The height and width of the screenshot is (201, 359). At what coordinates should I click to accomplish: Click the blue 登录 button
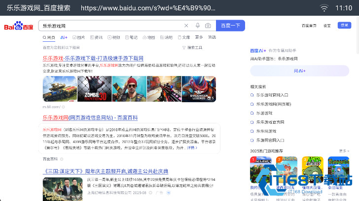pos(344,26)
